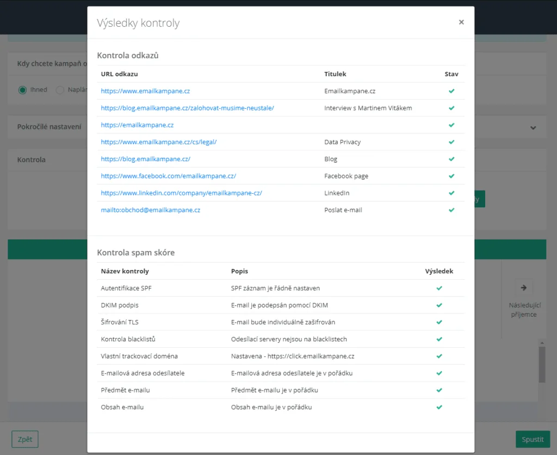The image size is (557, 455).
Task: Click the Název kontroly column header
Action: 125,271
